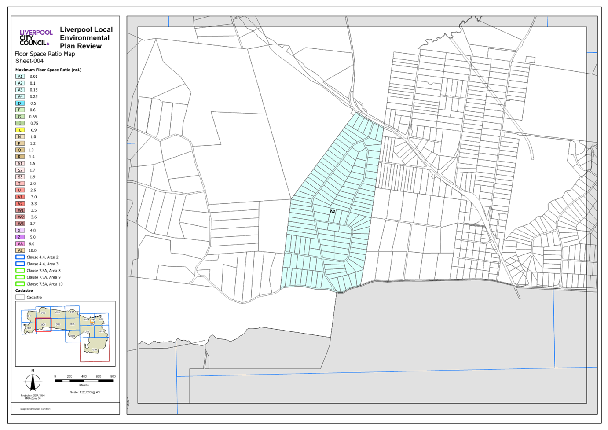Viewport: 608px width, 430px height.
Task: Click the AE legend swatch
Action: tap(20, 250)
